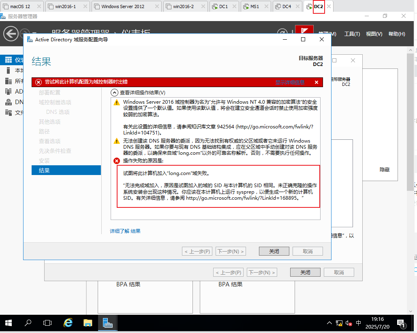Open the Action Center notification icon
Screen dimensions: 417x333
pyautogui.click(x=401, y=323)
